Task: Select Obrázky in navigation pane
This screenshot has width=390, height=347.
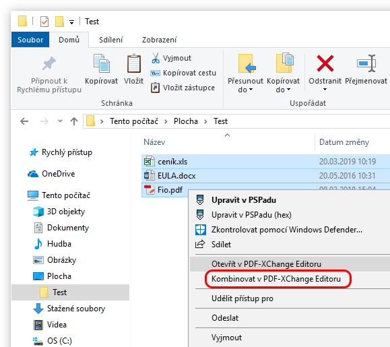Action: (x=62, y=260)
